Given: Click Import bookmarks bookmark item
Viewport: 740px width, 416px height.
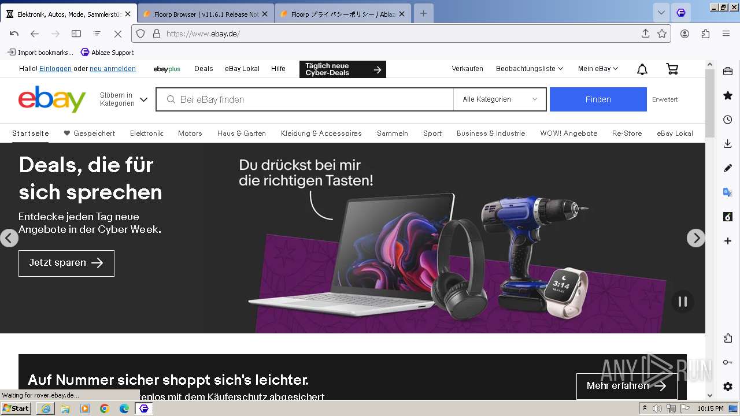Looking at the screenshot, I should point(40,53).
